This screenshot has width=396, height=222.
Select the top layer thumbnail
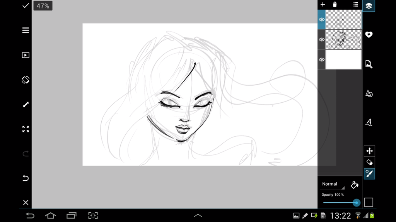click(x=343, y=19)
